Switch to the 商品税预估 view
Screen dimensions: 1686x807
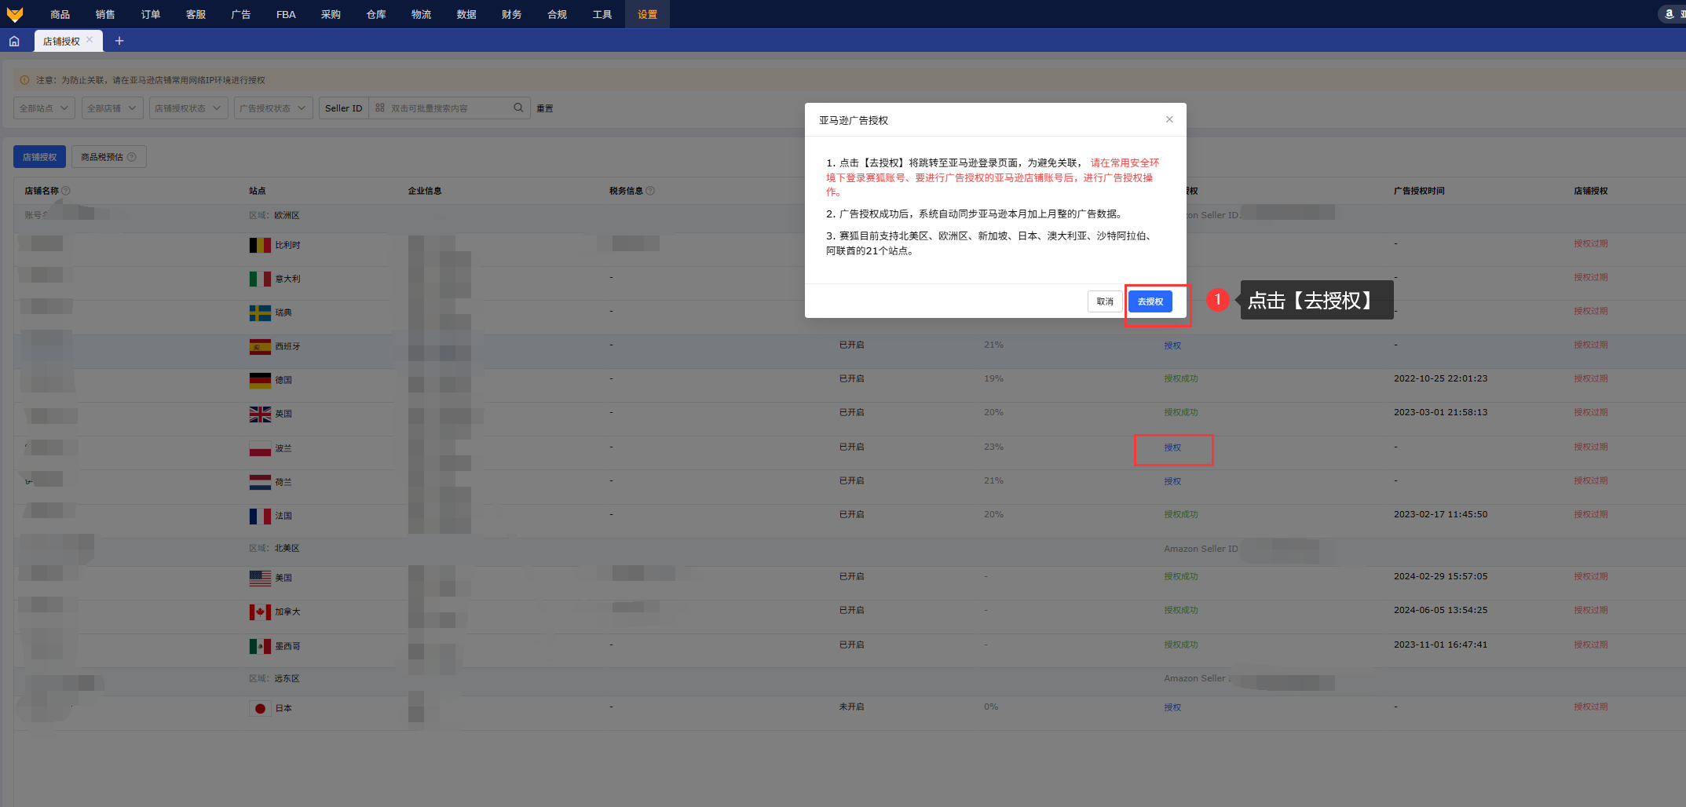[x=108, y=157]
